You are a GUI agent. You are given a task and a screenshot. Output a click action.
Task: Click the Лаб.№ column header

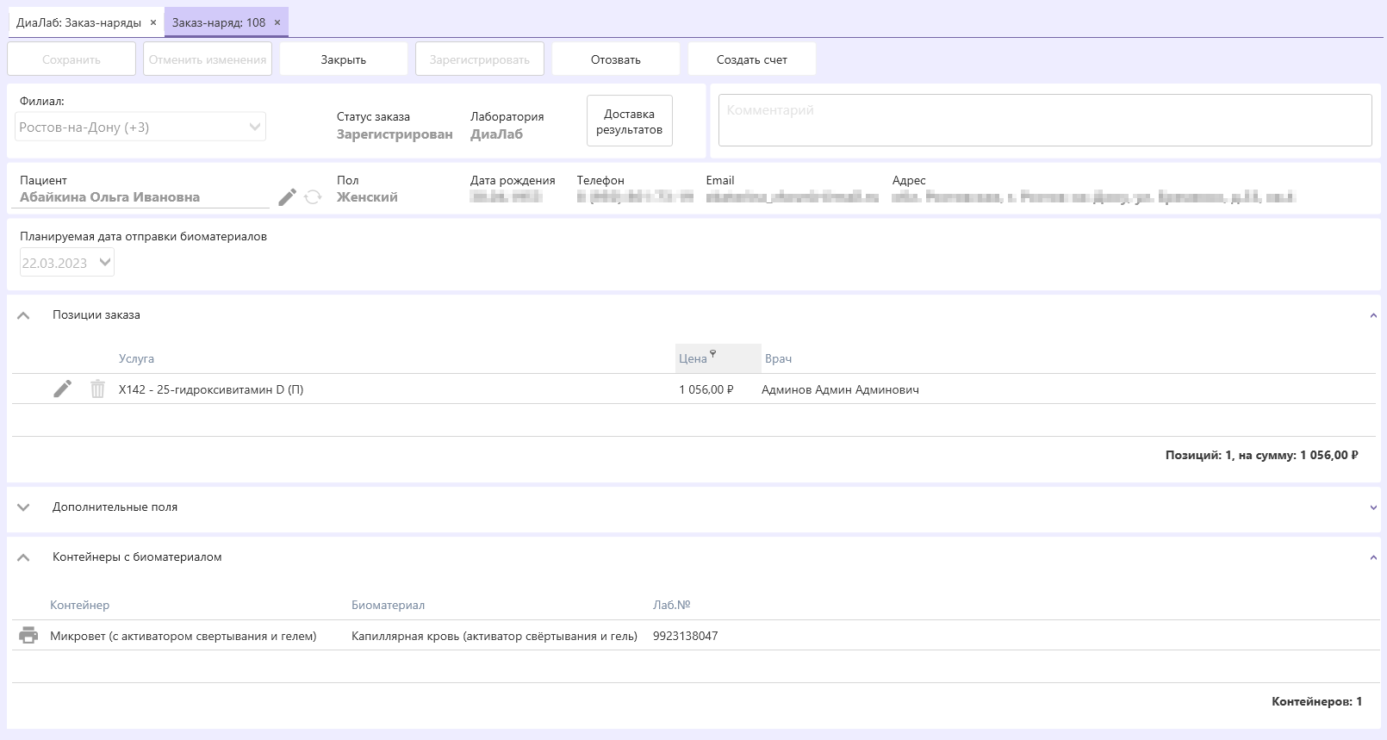[671, 605]
